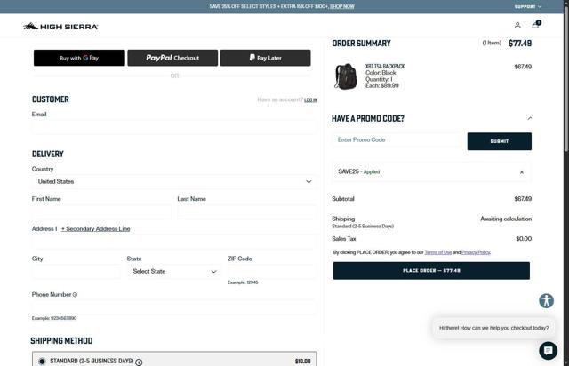Screen dimensions: 569x366
Task: Open the shopping cart icon
Action: pos(536,25)
